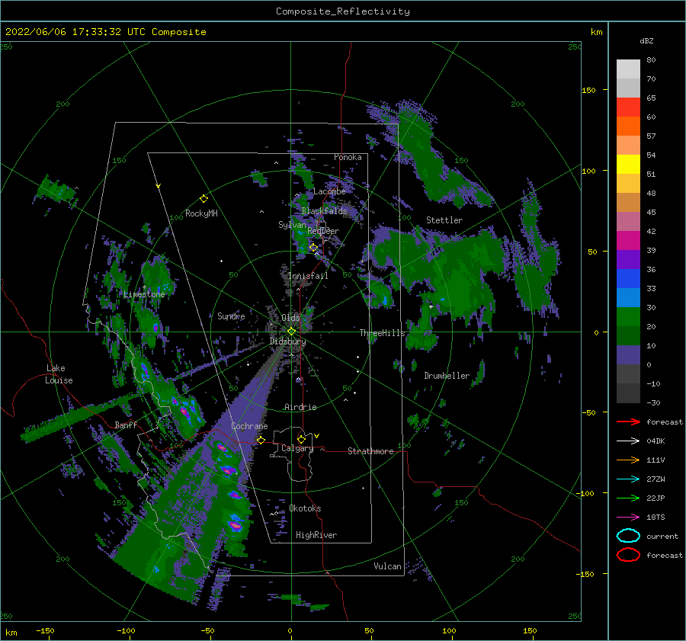Select the white 04DK arrow icon

[628, 441]
